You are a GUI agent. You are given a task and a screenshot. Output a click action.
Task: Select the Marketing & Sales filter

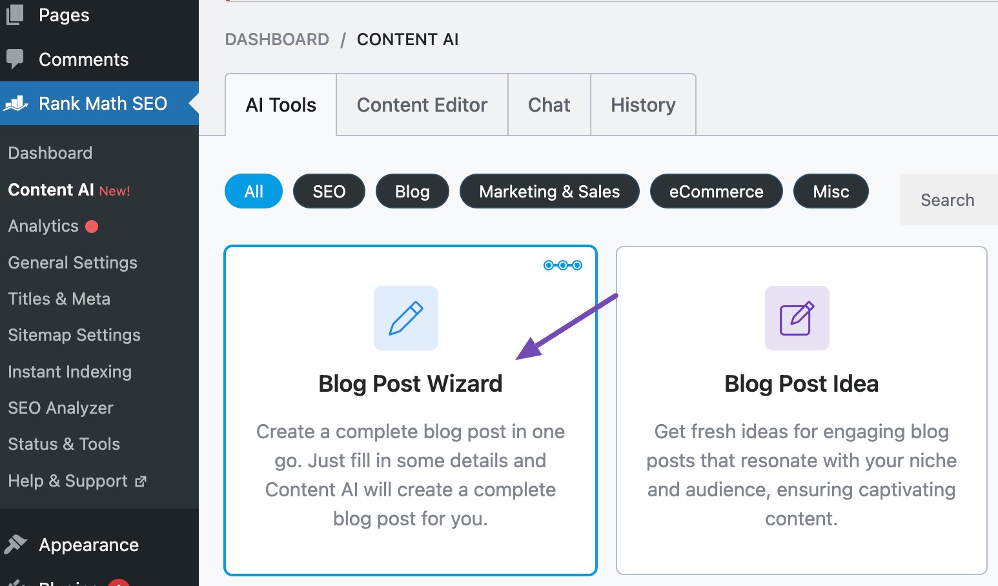(549, 192)
